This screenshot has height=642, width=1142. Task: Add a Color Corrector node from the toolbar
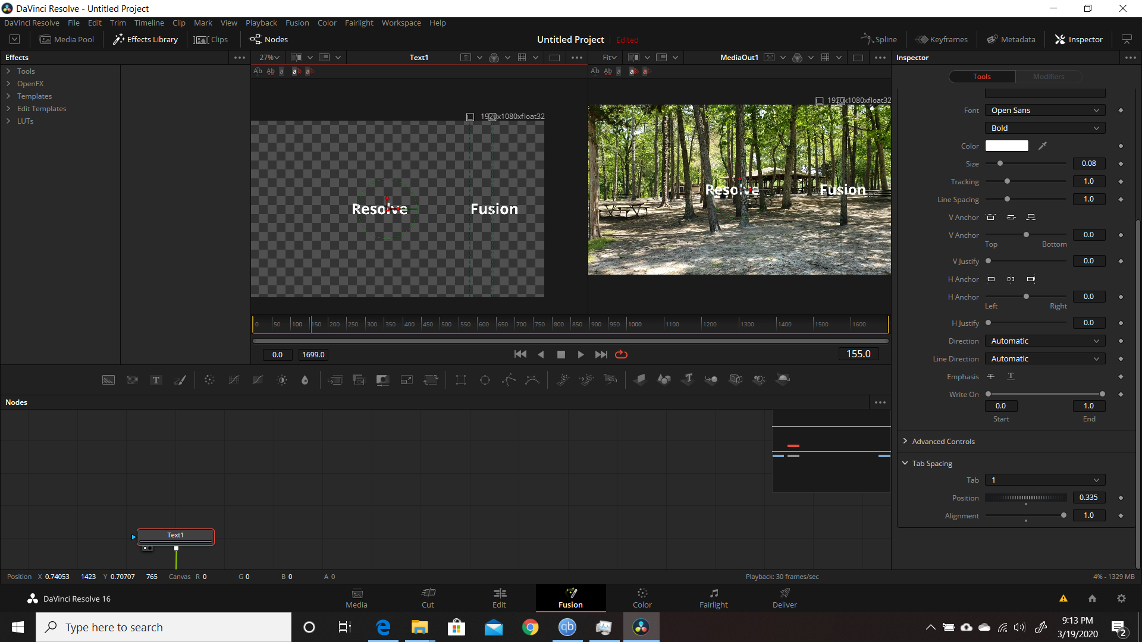[209, 380]
